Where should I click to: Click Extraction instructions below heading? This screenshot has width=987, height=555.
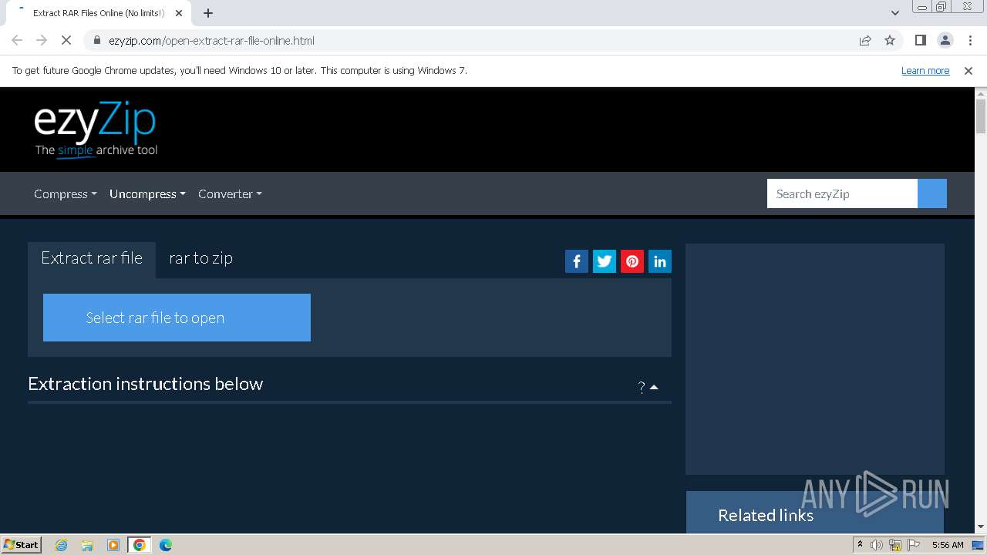(146, 384)
